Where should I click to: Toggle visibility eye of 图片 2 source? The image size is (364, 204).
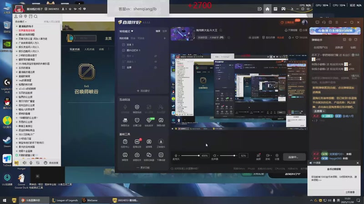[x=156, y=56]
